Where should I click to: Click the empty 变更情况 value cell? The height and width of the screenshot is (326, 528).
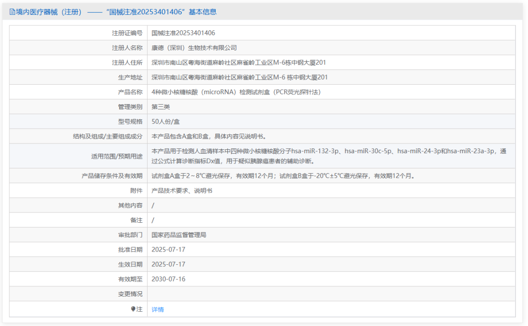pos(330,294)
